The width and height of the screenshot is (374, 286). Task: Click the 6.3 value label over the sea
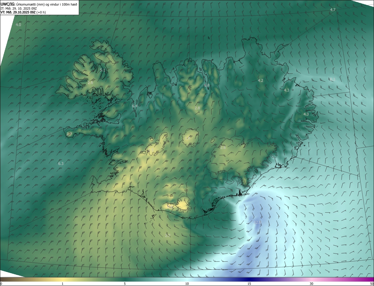pyautogui.click(x=61, y=164)
